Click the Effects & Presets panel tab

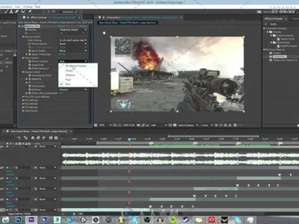click(x=273, y=19)
